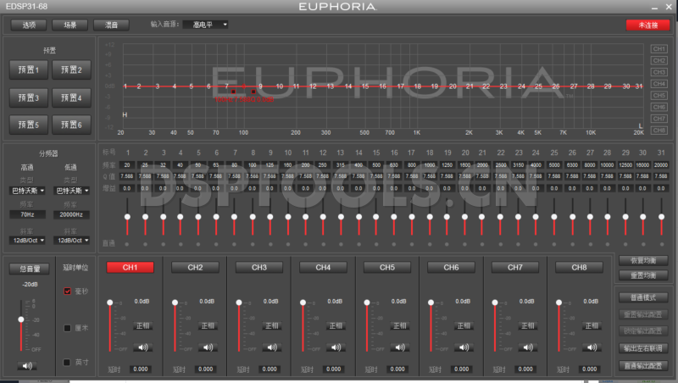
Task: Uncheck the 毫秒 delay unit checkbox
Action: (x=69, y=291)
